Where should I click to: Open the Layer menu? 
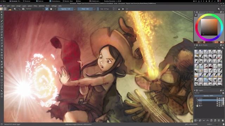point(24,6)
